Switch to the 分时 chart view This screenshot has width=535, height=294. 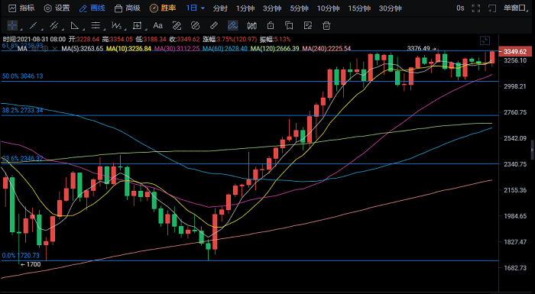tap(220, 8)
